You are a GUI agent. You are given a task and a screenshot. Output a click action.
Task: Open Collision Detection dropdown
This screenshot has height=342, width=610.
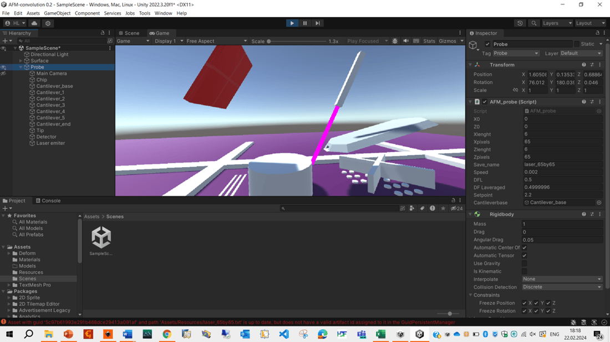[x=562, y=287]
